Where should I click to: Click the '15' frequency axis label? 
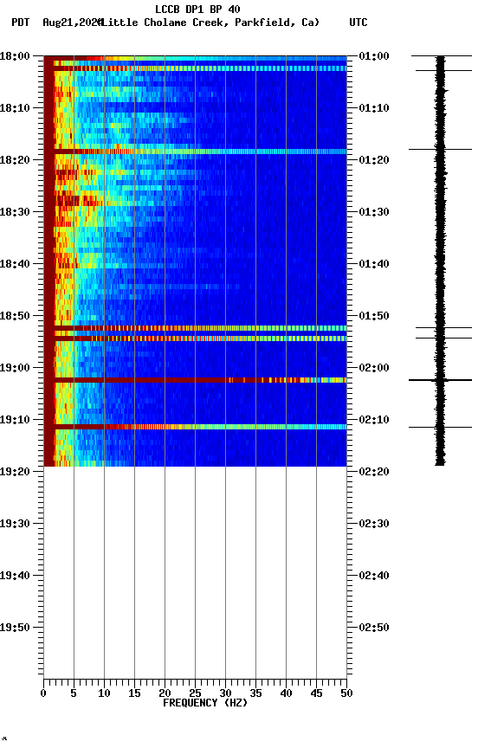point(134,693)
